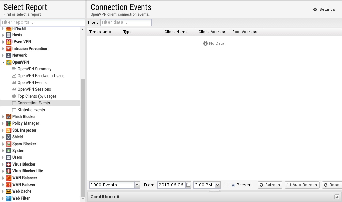Viewport: 342px width, 202px height.
Task: Expand the Conditions panel arrow
Action: tap(337, 197)
